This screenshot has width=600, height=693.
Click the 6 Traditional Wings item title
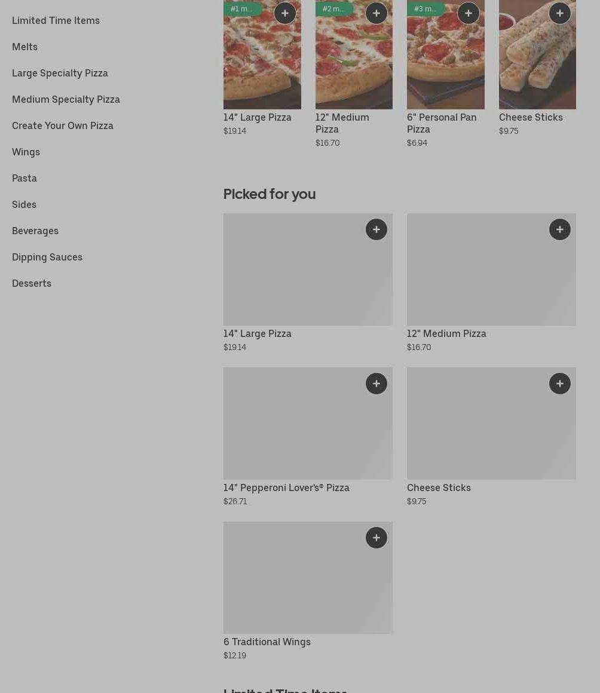click(267, 642)
